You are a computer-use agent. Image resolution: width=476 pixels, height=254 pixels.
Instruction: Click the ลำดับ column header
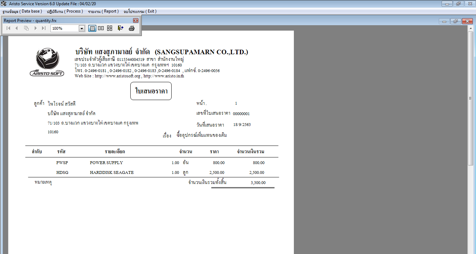37,152
